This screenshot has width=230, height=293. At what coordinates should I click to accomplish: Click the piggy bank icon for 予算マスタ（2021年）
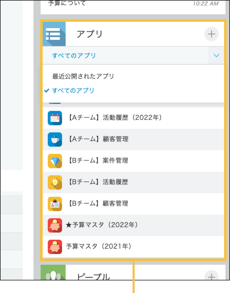[x=55, y=247]
